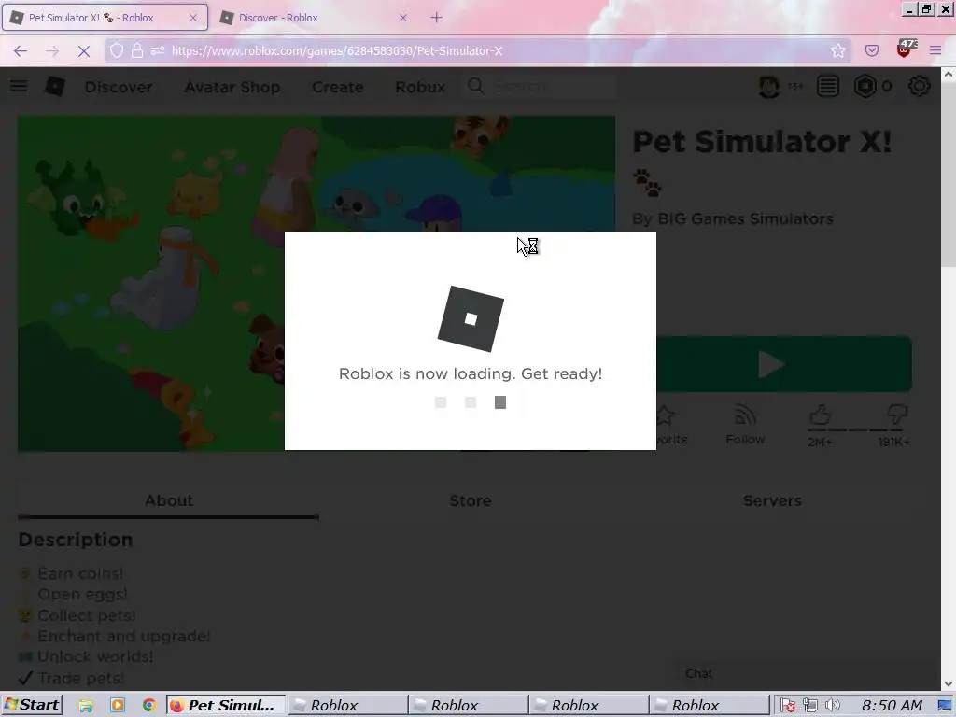Stop loading the page with X button
956x717 pixels.
84,51
